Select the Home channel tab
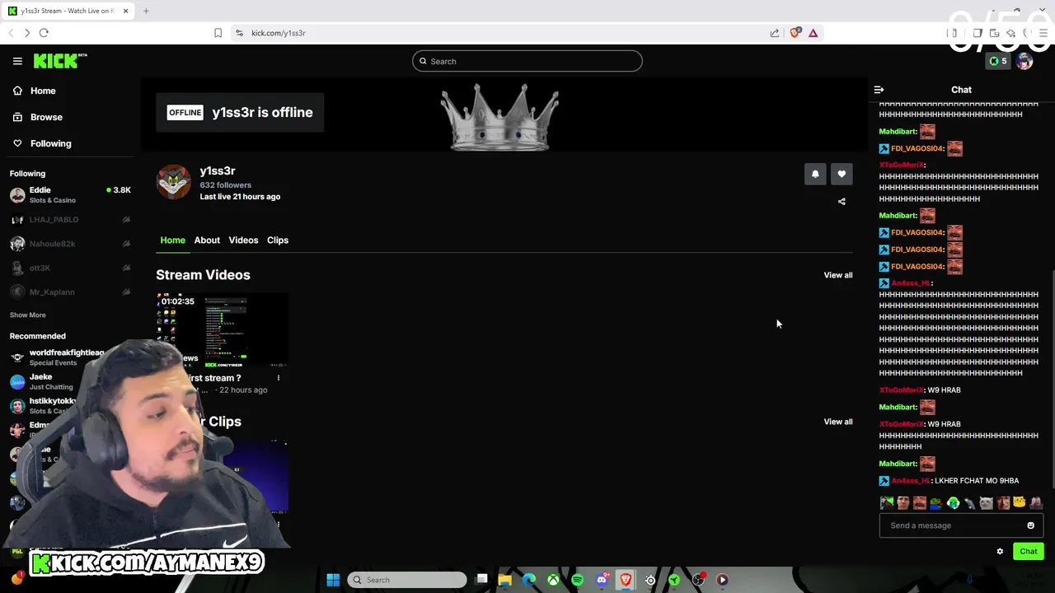This screenshot has width=1055, height=593. [x=172, y=240]
